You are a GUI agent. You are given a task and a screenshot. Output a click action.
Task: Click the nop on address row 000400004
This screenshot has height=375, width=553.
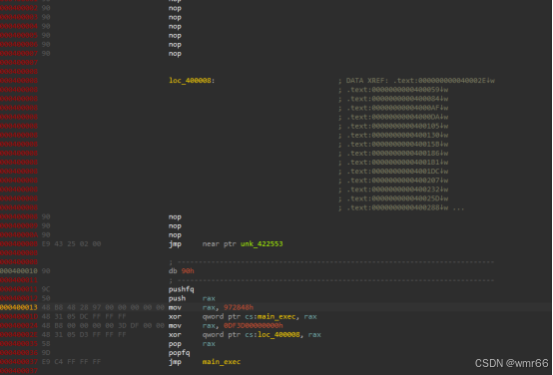point(175,27)
